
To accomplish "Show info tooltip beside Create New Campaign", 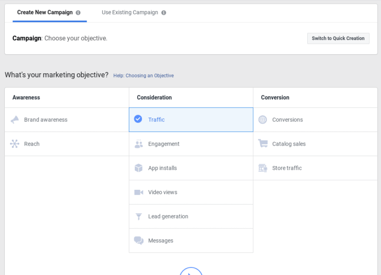I will point(78,13).
